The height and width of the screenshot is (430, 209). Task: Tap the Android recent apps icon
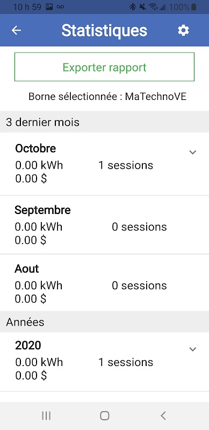click(46, 415)
